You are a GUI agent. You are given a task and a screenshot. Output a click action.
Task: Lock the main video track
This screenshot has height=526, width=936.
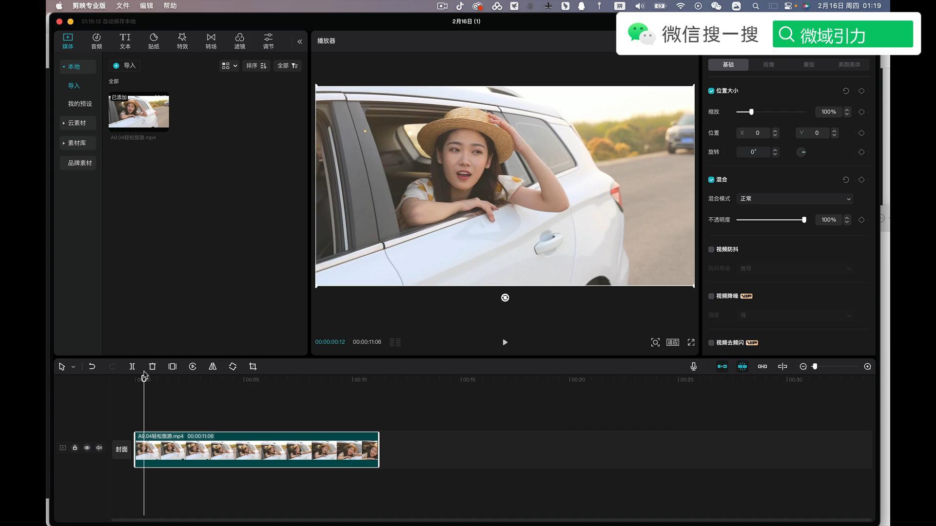(x=75, y=448)
